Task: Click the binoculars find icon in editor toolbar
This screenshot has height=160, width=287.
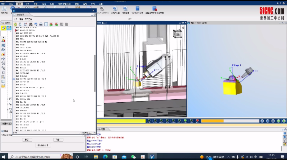Action: tap(31, 24)
